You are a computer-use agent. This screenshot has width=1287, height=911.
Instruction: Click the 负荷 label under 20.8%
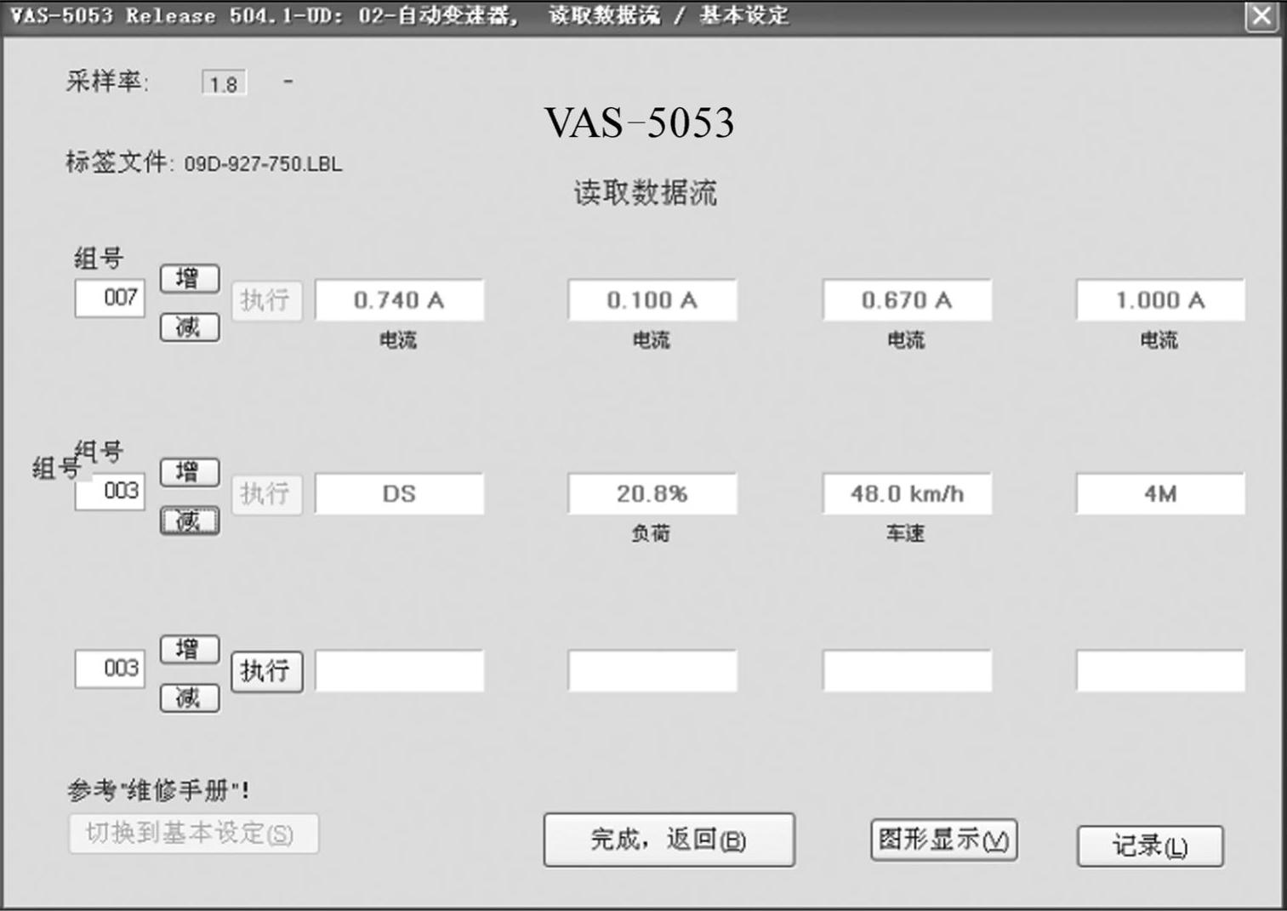(x=651, y=533)
